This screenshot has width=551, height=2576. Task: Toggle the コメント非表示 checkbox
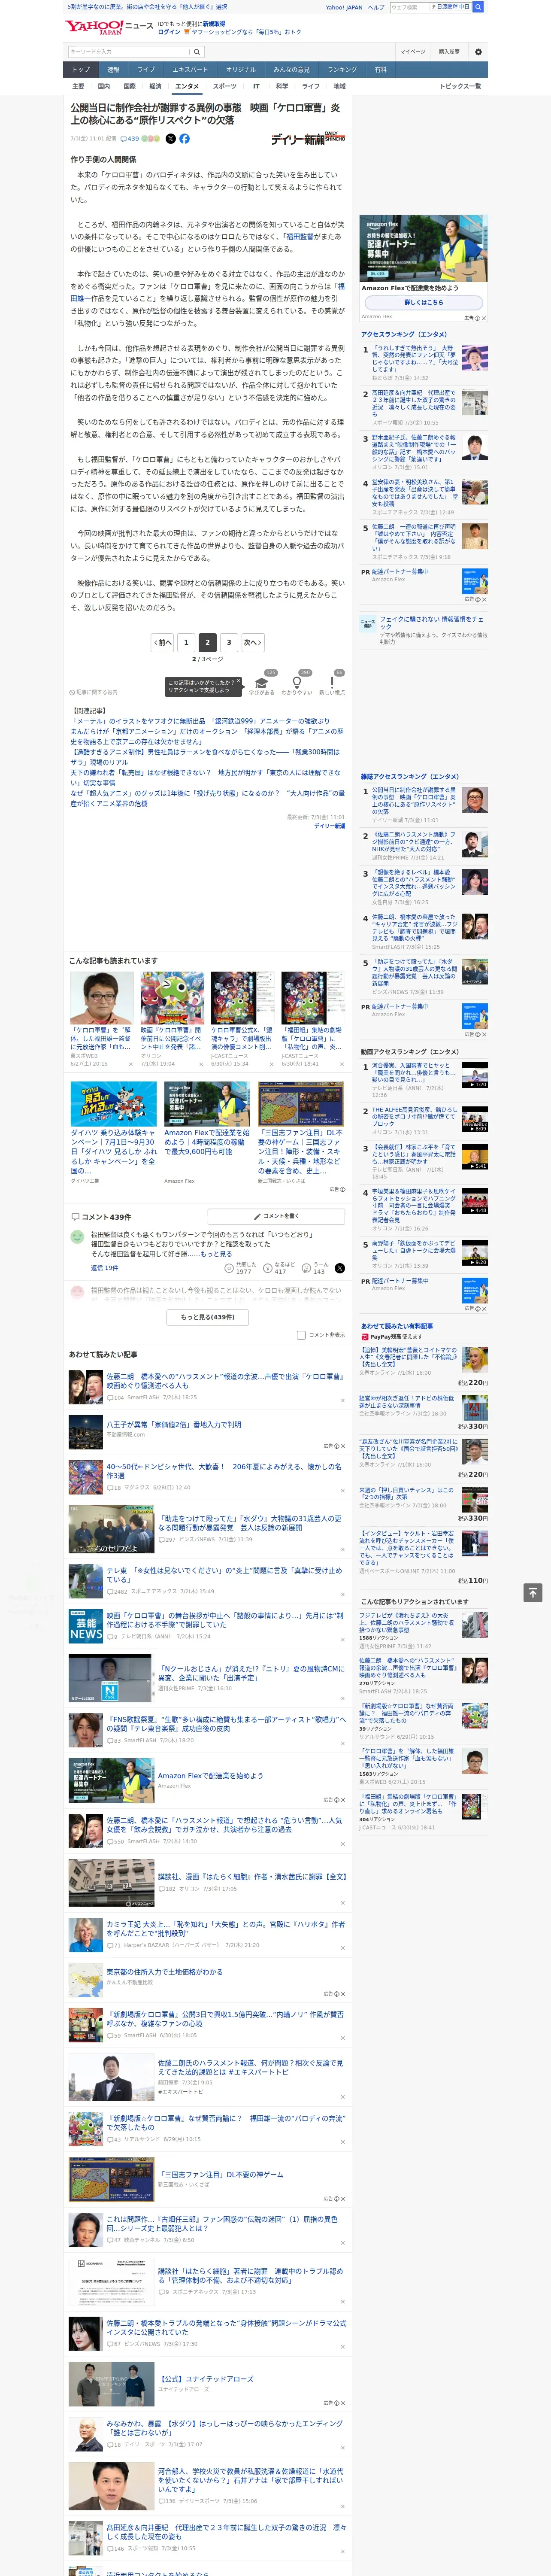click(x=301, y=1335)
